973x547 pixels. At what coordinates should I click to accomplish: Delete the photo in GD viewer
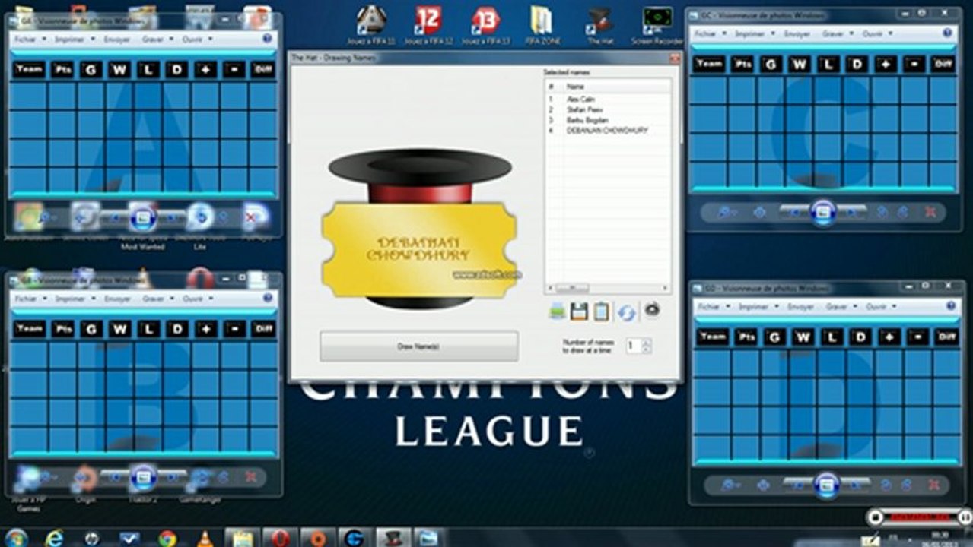click(933, 485)
